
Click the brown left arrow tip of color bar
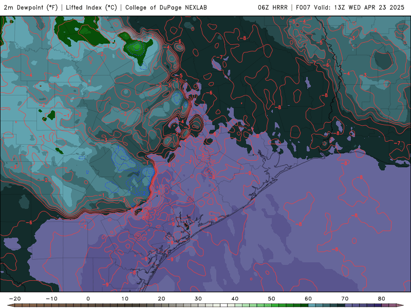(11, 305)
